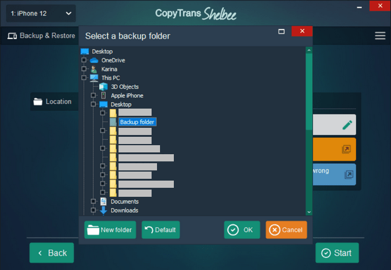Image resolution: width=391 pixels, height=270 pixels.
Task: Select Apple iPhone in the tree
Action: (x=127, y=95)
